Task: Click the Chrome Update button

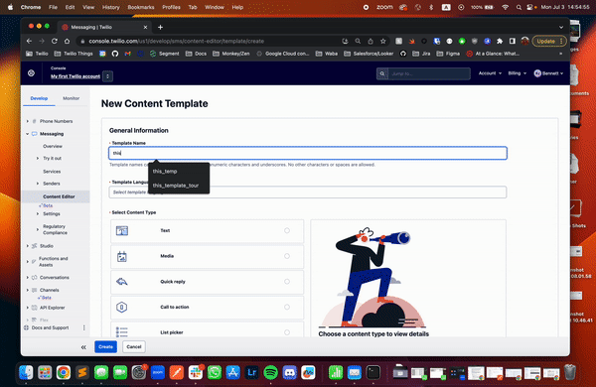Action: point(549,41)
